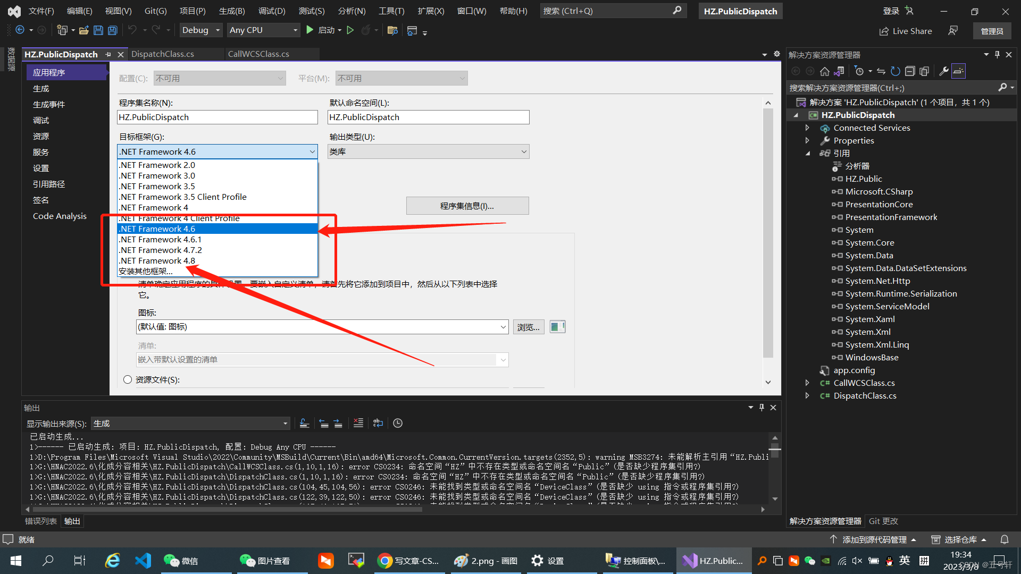1021x574 pixels.
Task: Click the 默认命名空间 input field
Action: click(x=429, y=117)
